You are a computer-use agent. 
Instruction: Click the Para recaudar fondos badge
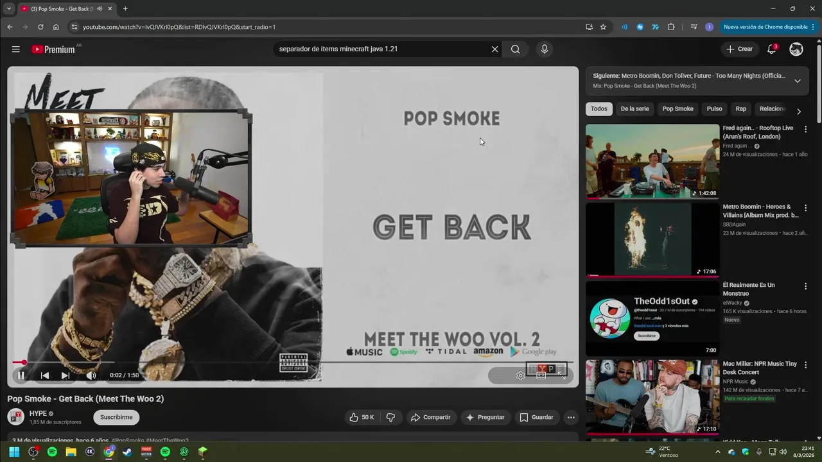coord(749,398)
